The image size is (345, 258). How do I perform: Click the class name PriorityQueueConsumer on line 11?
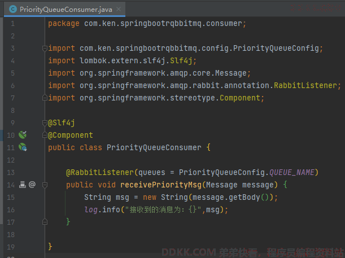154,147
